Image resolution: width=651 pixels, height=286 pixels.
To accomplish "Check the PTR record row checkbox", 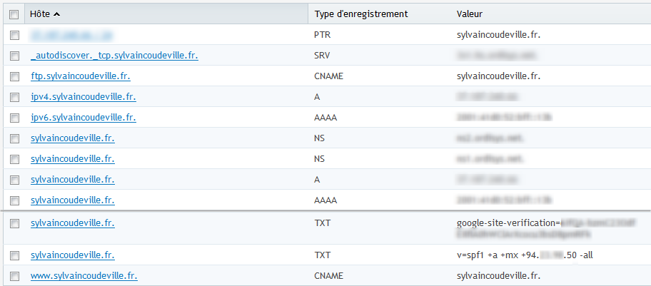I will click(14, 36).
